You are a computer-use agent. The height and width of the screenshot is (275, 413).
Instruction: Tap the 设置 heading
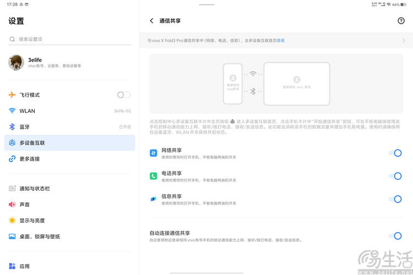16,21
